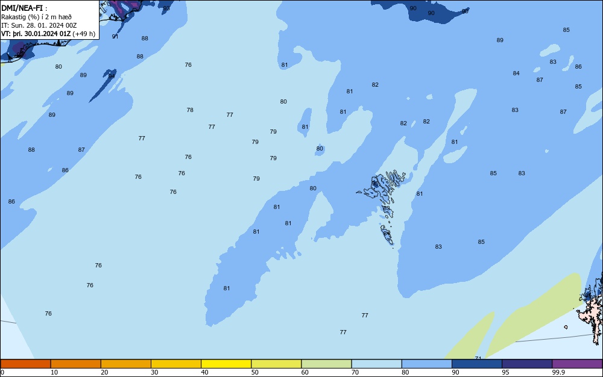Select the humidity value '78' on the map

[x=190, y=110]
